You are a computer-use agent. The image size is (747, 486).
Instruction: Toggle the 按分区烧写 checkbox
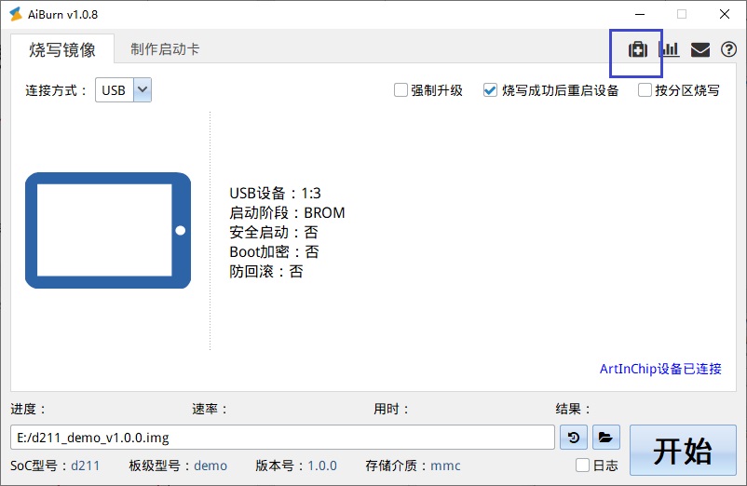point(645,90)
